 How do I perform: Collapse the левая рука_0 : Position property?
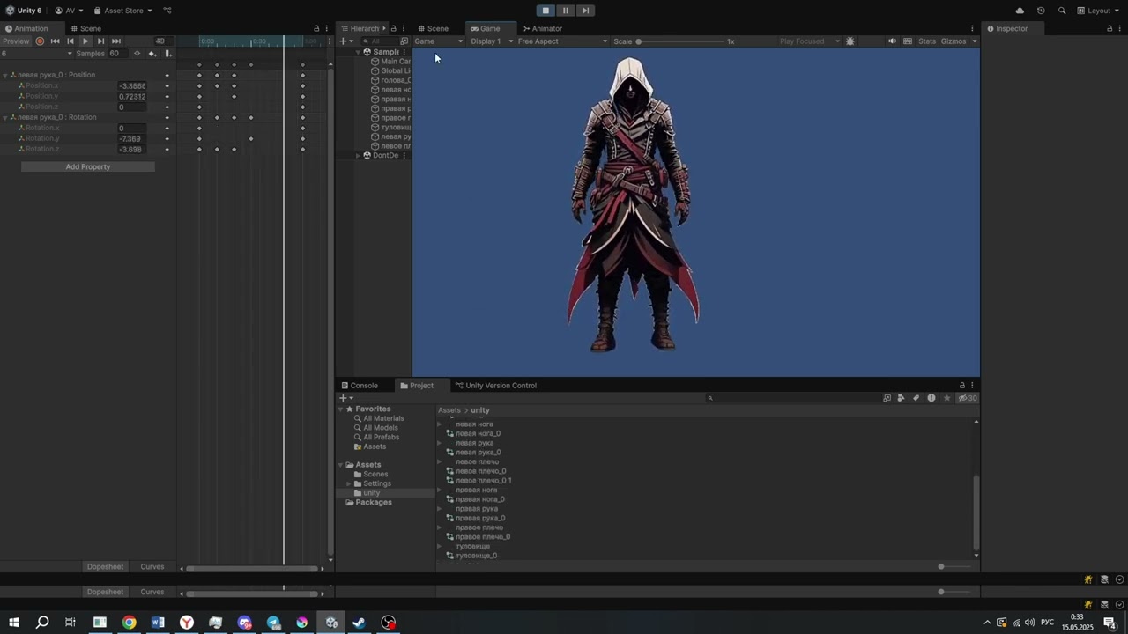(5, 75)
